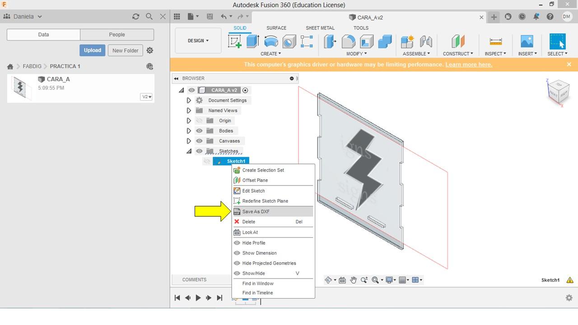The width and height of the screenshot is (578, 325).
Task: Expand Document Settings node
Action: click(x=189, y=100)
